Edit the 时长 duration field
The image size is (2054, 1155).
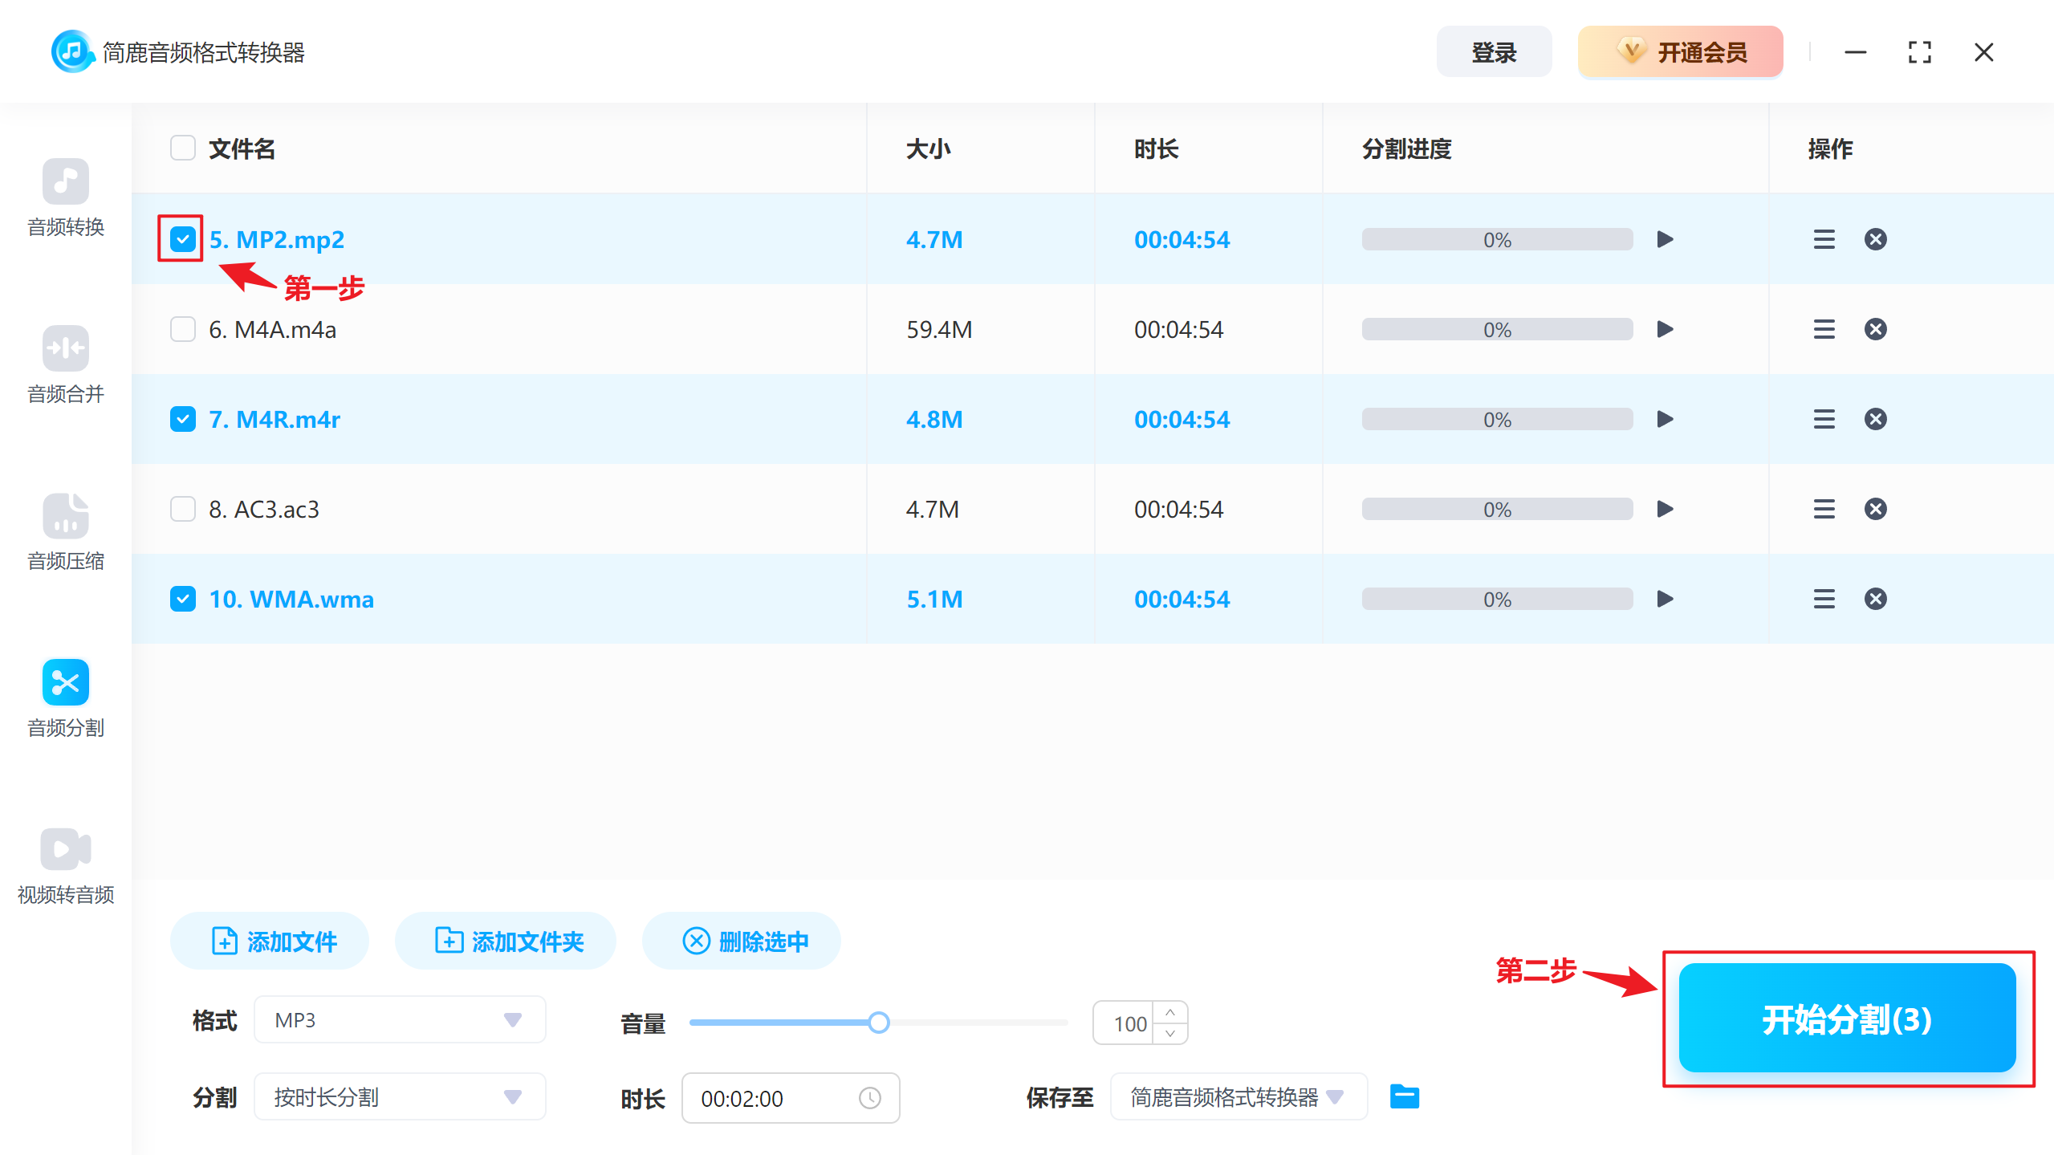771,1098
